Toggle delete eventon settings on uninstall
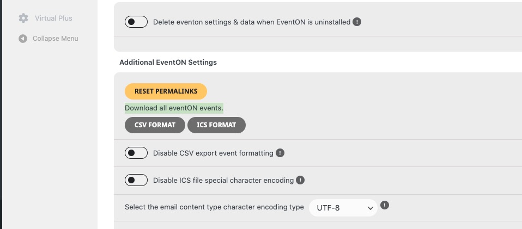This screenshot has width=522, height=229. tap(136, 22)
